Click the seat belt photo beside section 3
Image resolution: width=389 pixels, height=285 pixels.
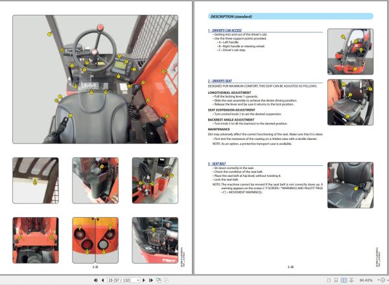click(x=350, y=185)
